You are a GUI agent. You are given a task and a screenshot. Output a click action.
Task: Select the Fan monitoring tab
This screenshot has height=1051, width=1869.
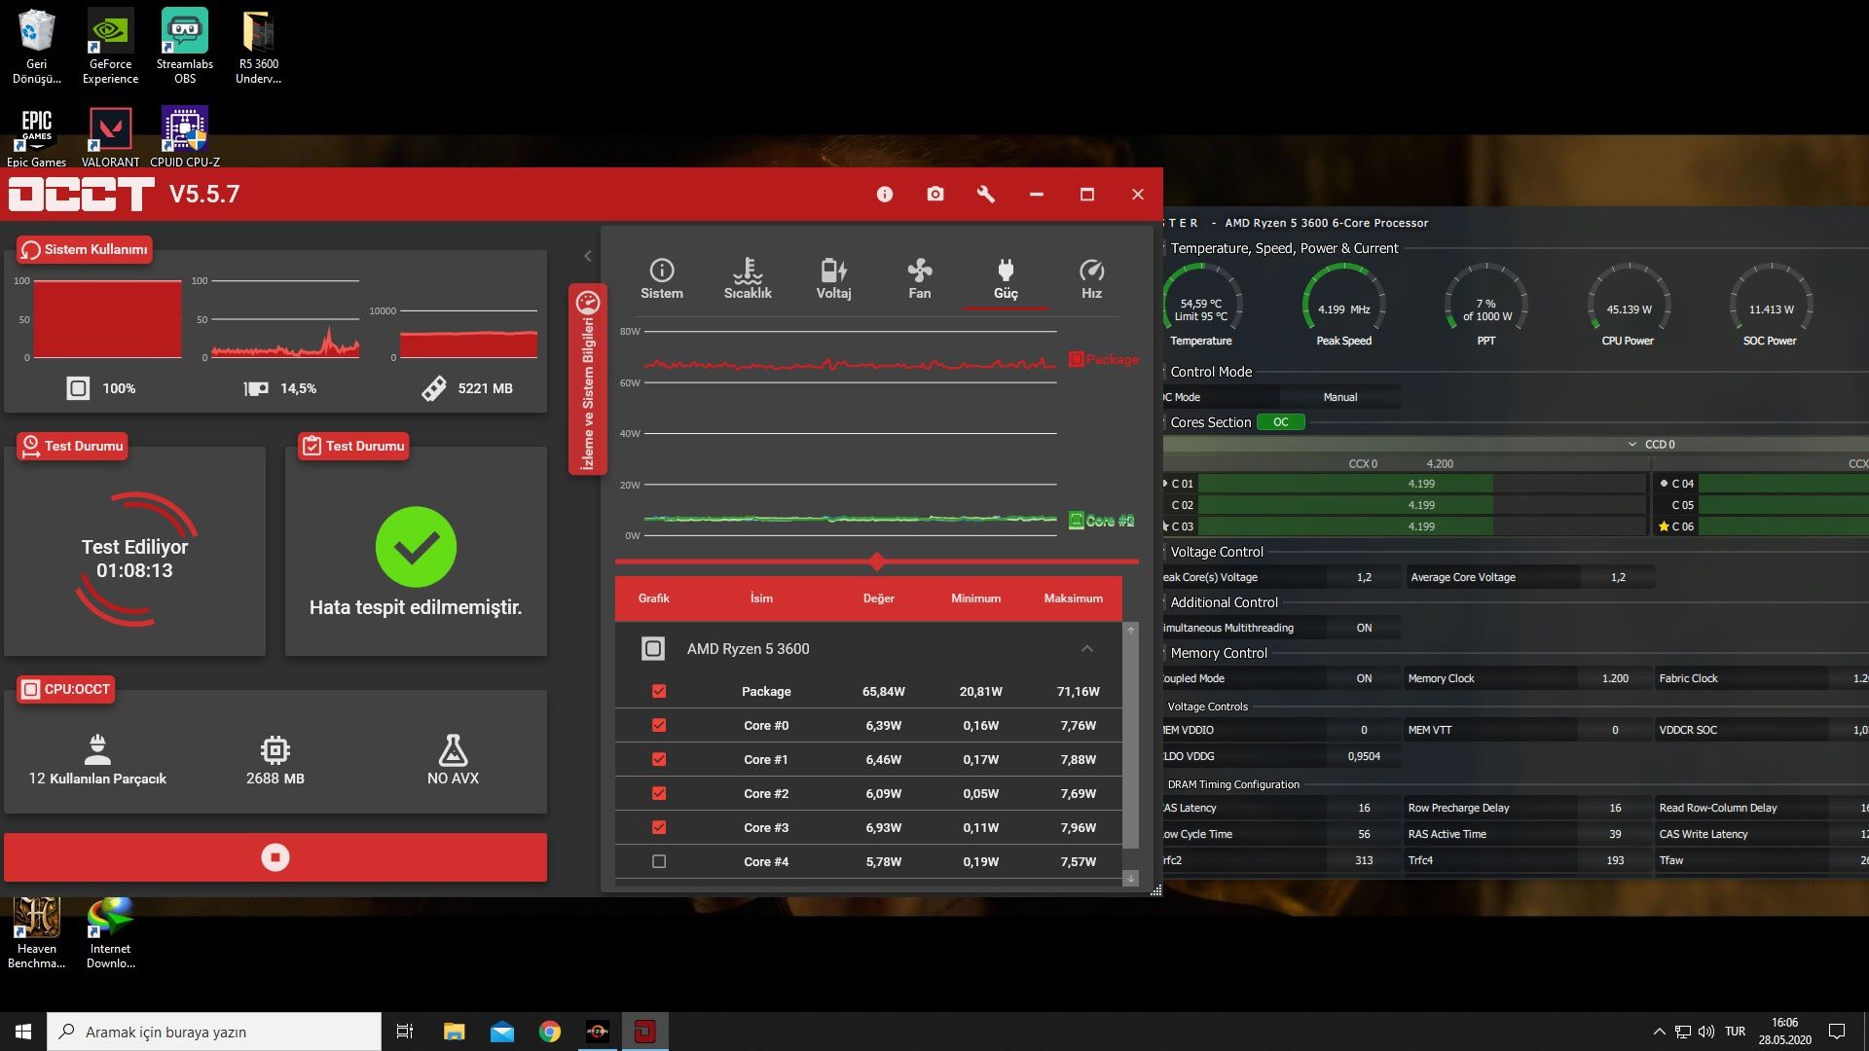[x=919, y=279]
